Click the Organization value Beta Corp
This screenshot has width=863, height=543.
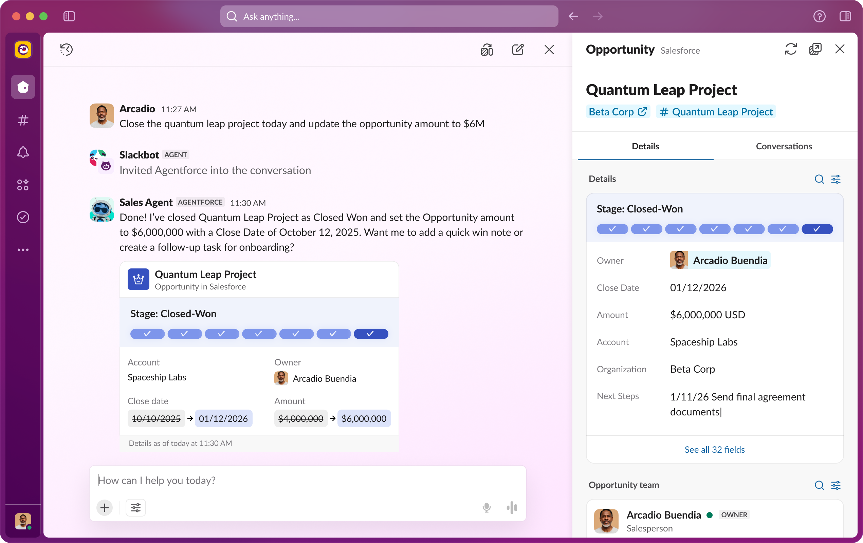pos(693,369)
